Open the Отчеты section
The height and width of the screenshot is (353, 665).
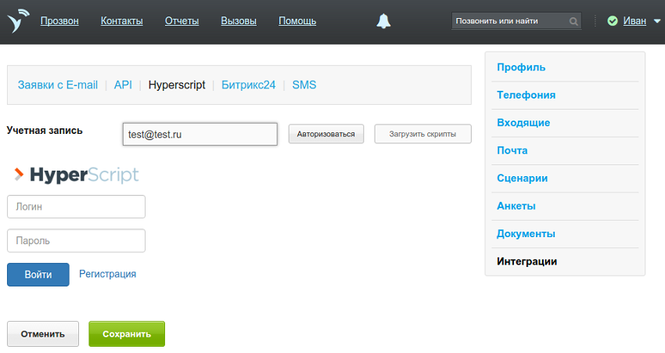[182, 21]
